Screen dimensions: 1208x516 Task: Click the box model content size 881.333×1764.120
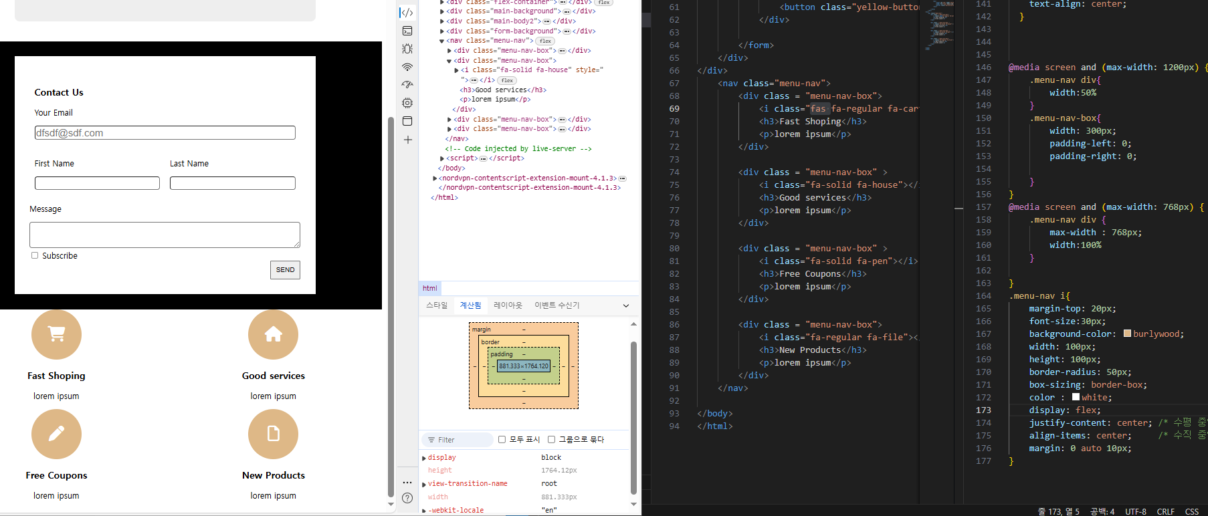(524, 366)
